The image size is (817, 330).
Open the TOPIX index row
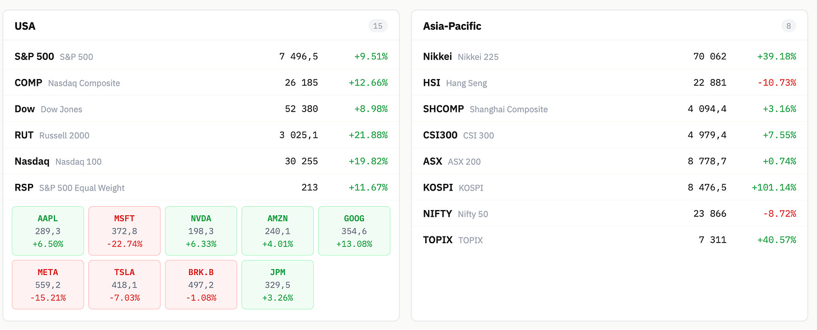coord(609,240)
